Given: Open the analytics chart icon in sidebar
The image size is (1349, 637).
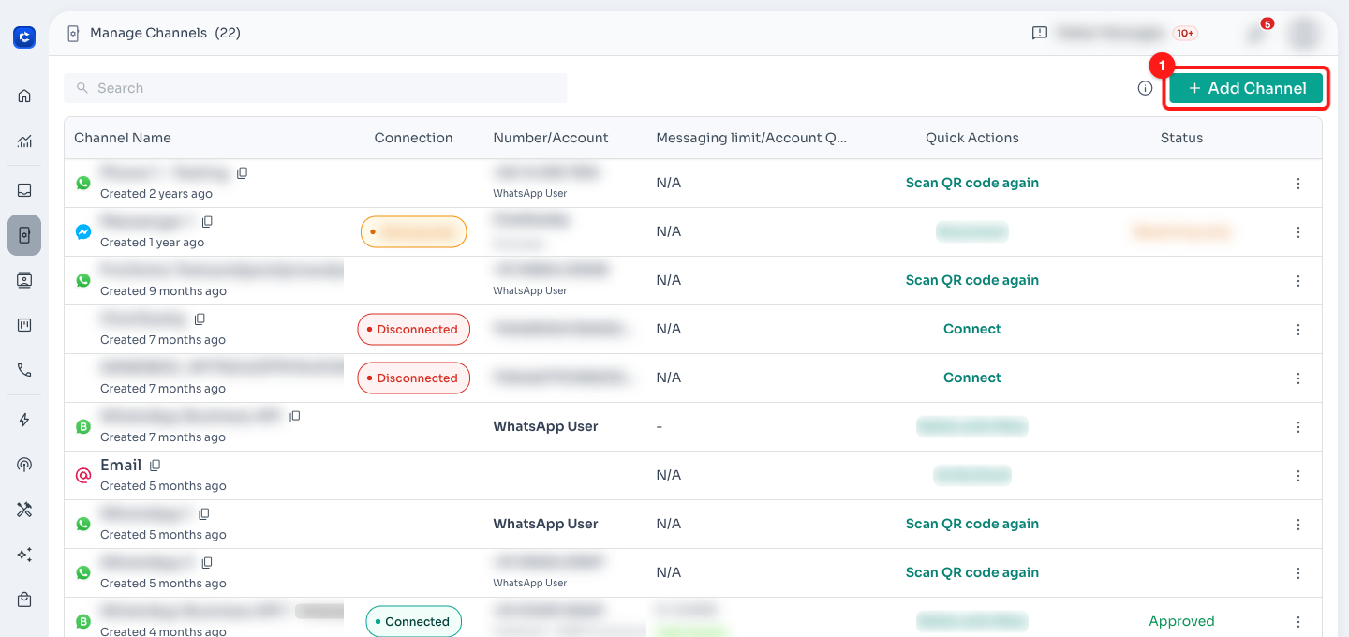Looking at the screenshot, I should coord(24,141).
